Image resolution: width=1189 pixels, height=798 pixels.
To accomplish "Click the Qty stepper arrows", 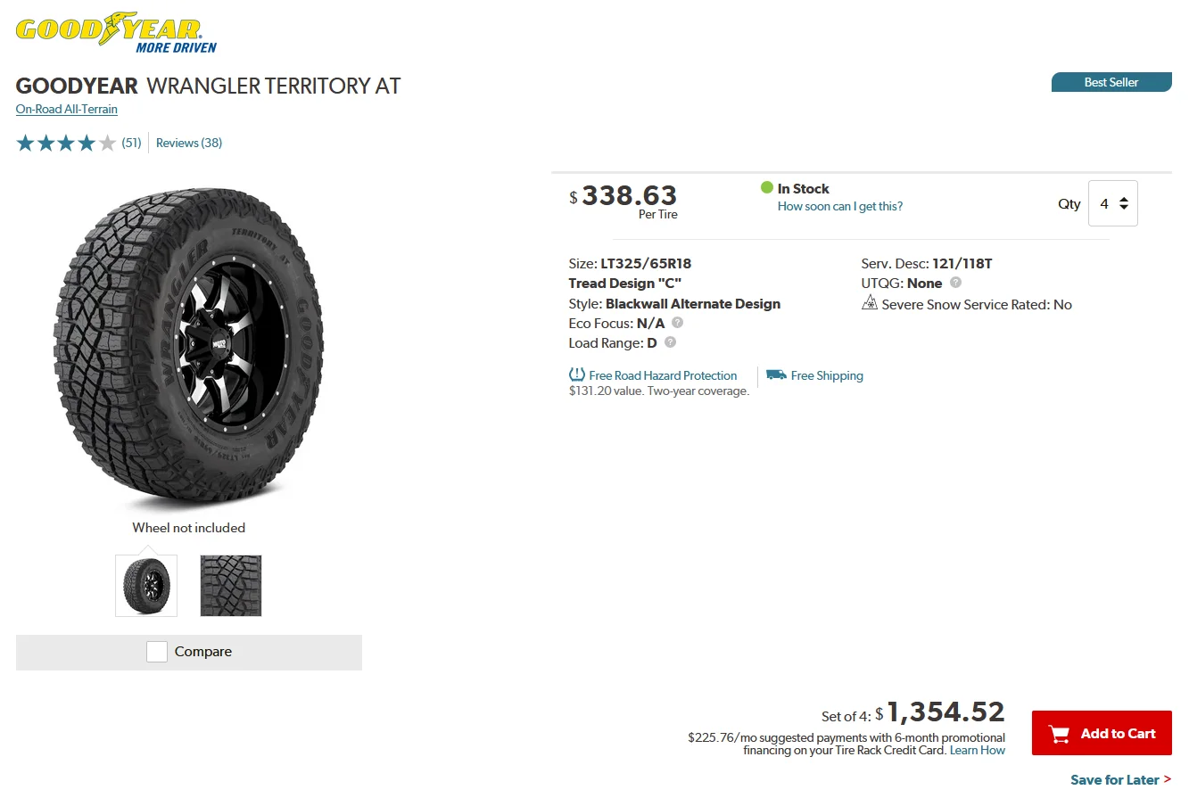I will point(1124,203).
